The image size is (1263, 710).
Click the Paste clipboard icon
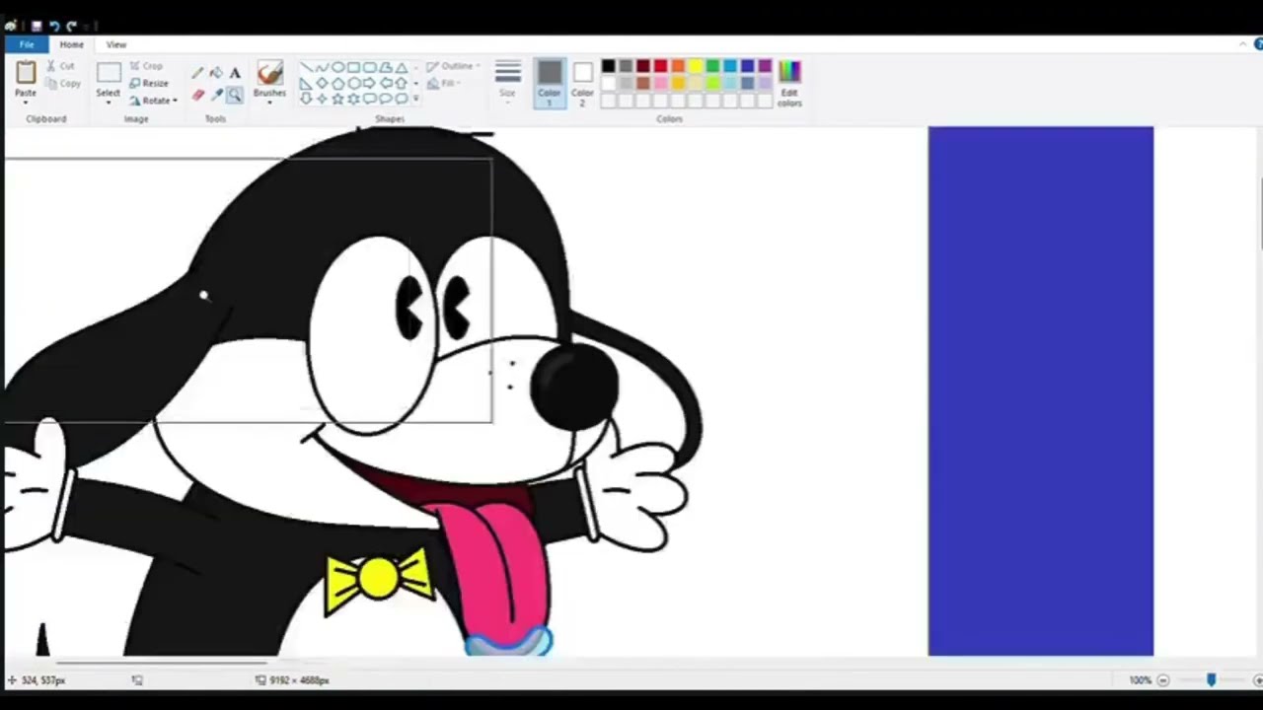[x=26, y=72]
